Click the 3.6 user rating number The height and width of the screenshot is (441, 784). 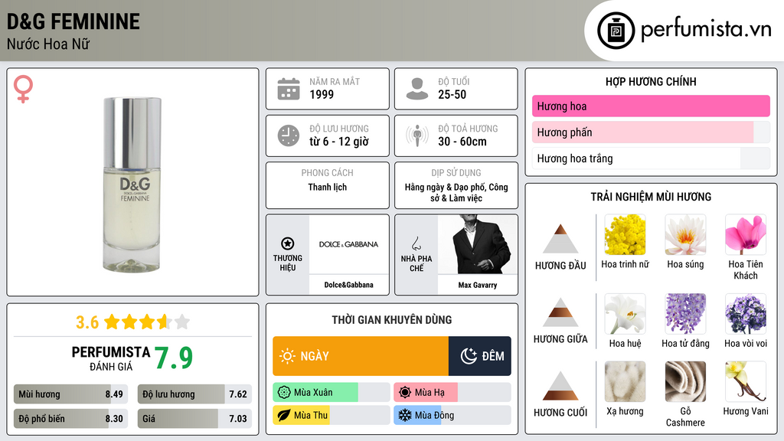tap(87, 322)
